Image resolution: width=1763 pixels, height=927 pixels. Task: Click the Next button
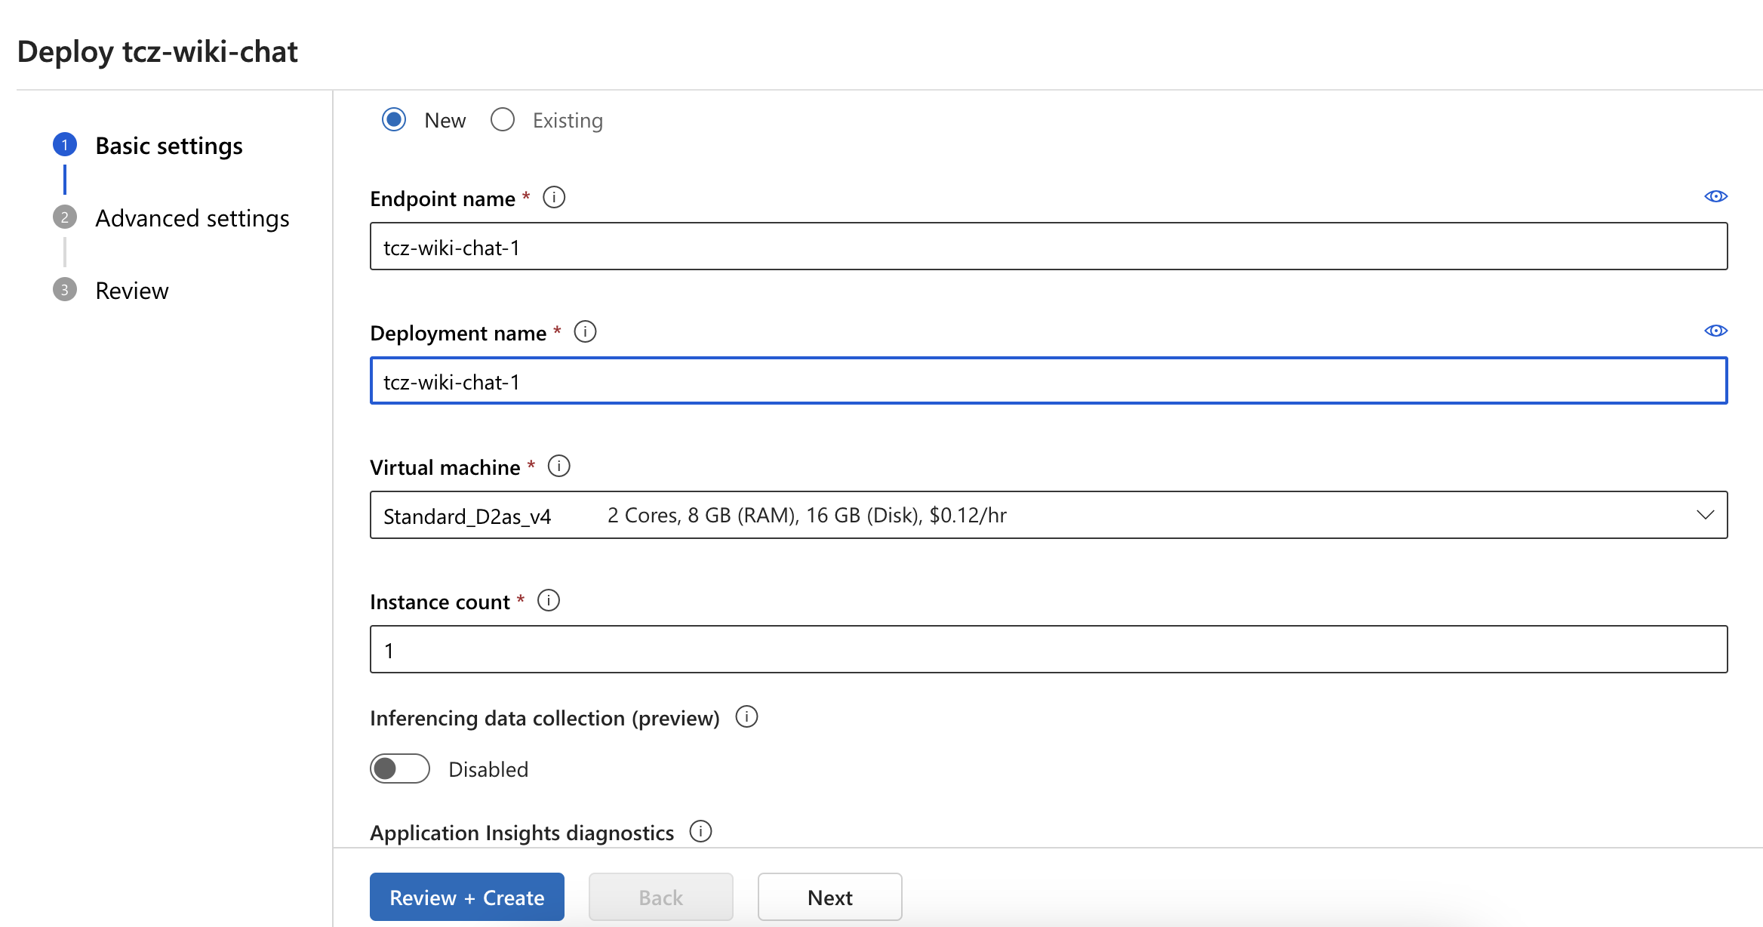829,897
